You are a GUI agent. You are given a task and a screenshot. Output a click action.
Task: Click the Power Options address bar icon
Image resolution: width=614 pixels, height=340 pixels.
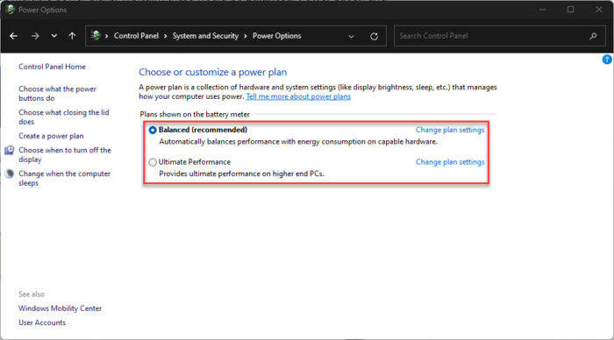tap(96, 36)
